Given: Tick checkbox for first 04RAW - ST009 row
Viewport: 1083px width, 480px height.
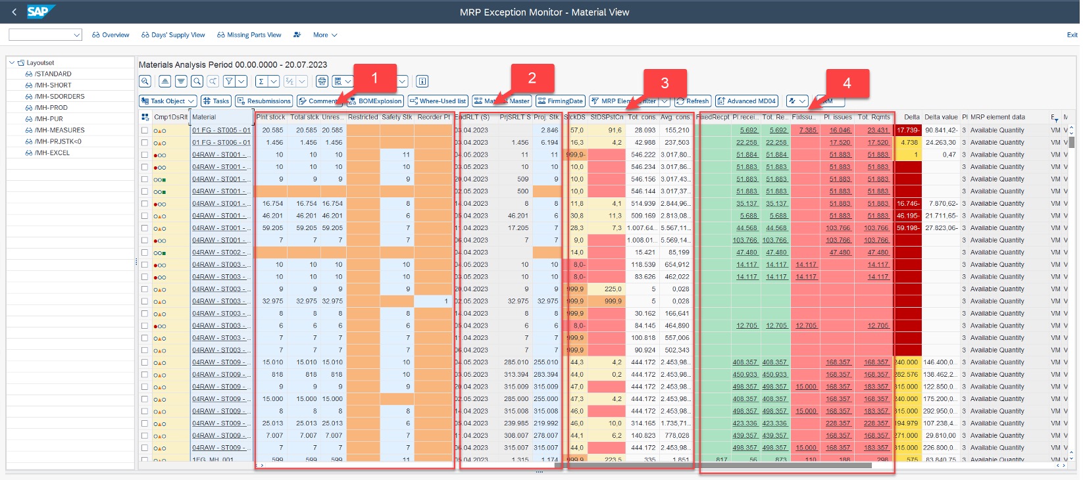Looking at the screenshot, I should tap(145, 362).
